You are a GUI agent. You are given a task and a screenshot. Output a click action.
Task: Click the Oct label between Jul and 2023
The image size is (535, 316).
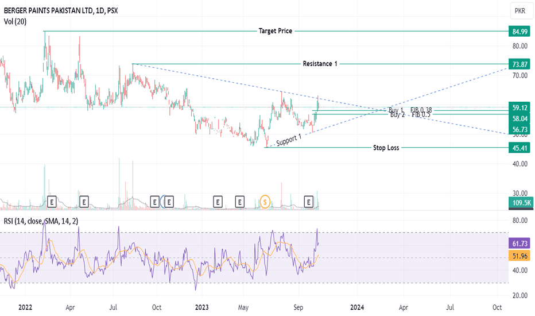click(x=157, y=307)
